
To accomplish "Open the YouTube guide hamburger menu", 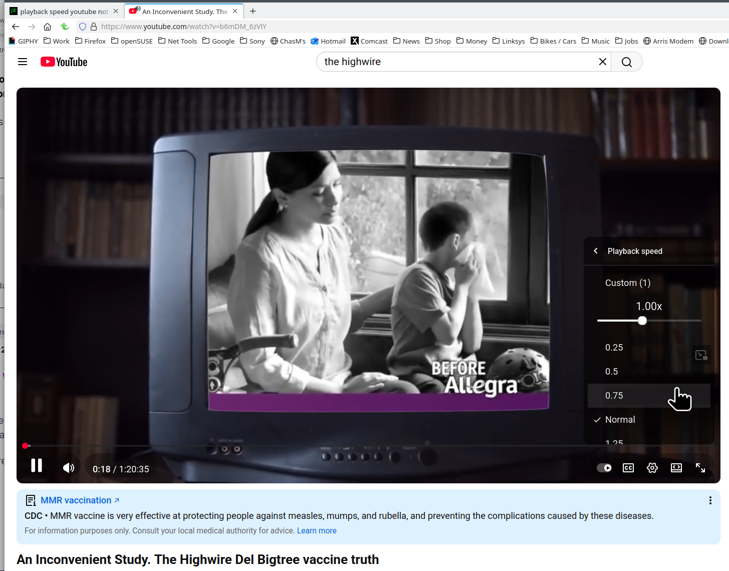I will click(x=23, y=62).
